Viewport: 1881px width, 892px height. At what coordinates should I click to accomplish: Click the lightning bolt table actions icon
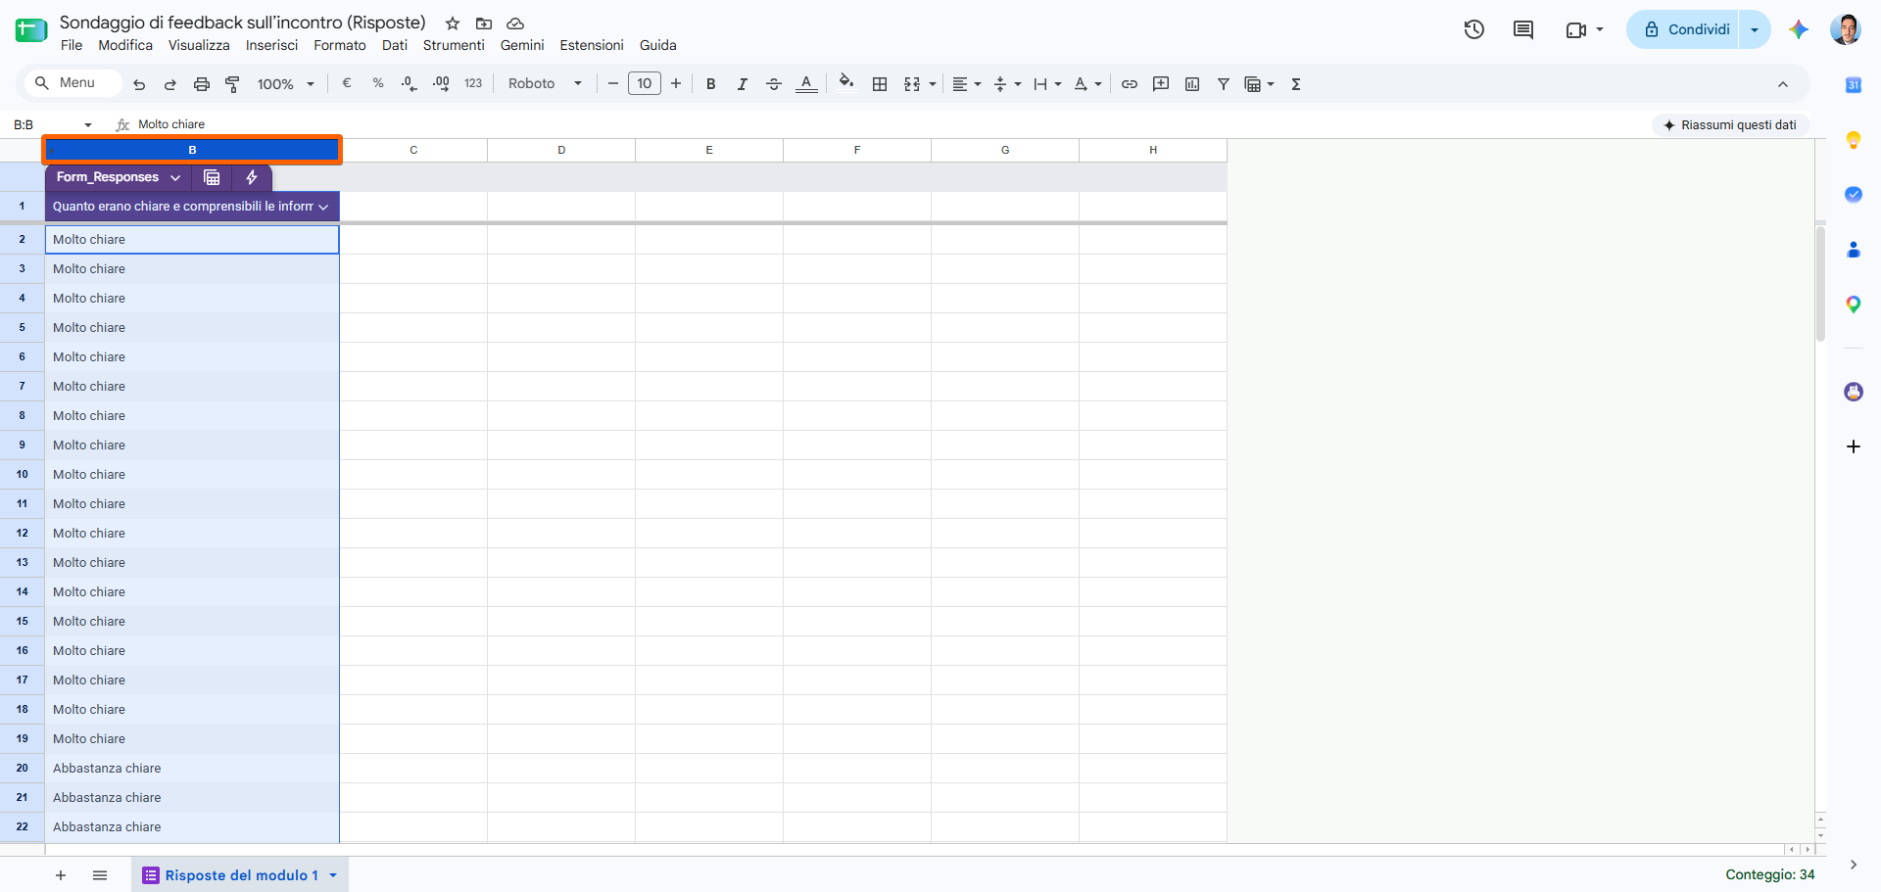tap(252, 177)
